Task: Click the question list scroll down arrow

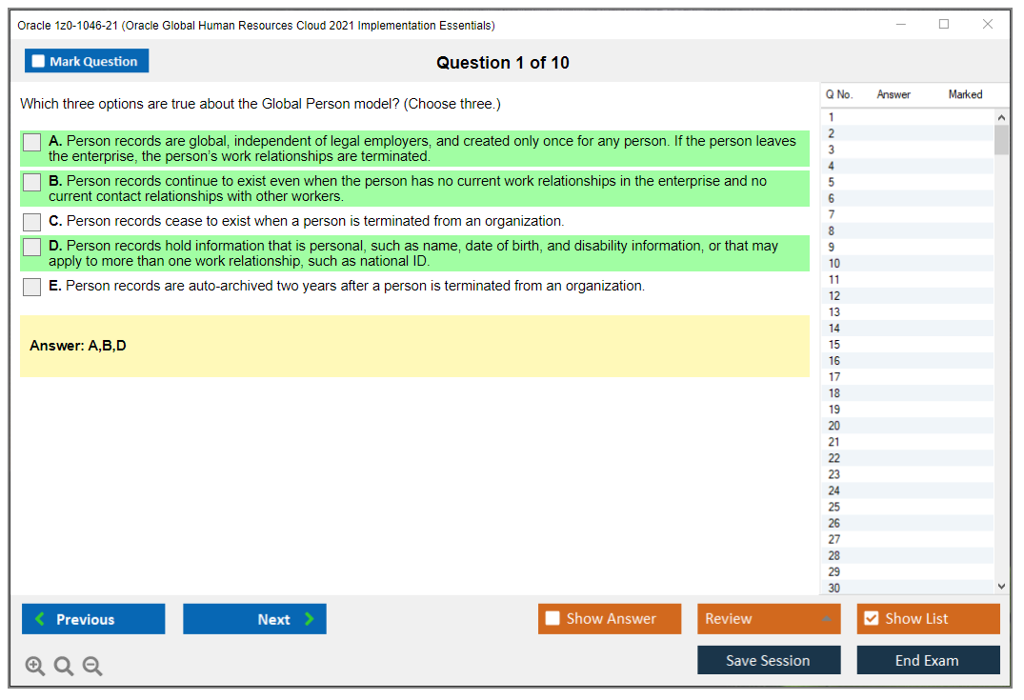Action: click(x=1002, y=587)
